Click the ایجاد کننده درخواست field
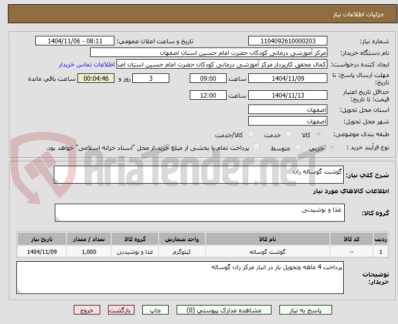The image size is (398, 324). 222,64
